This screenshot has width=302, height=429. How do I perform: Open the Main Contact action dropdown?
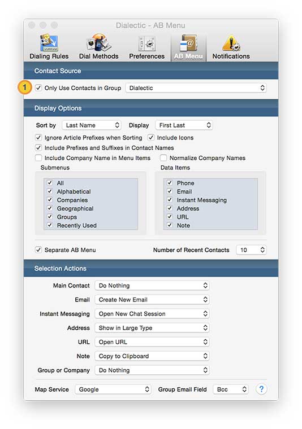coord(152,286)
